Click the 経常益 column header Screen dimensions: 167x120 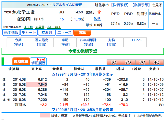tap(79, 69)
